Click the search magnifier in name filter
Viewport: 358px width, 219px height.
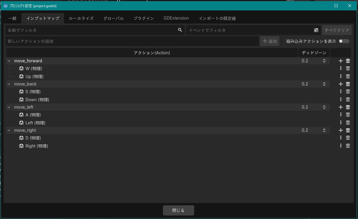click(x=180, y=30)
